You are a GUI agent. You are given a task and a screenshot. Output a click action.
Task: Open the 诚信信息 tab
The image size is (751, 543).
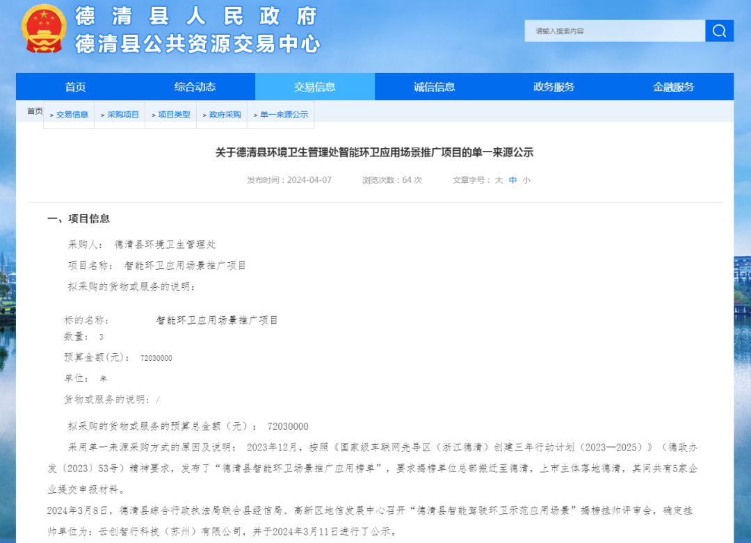434,87
